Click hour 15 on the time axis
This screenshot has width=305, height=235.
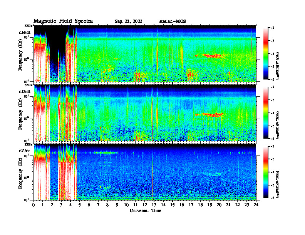click(x=173, y=205)
